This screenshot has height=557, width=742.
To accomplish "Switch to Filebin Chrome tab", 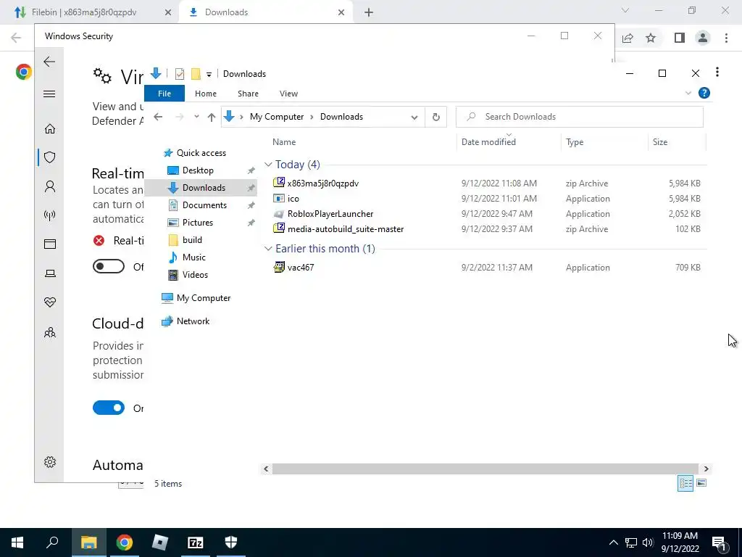I will pos(86,12).
